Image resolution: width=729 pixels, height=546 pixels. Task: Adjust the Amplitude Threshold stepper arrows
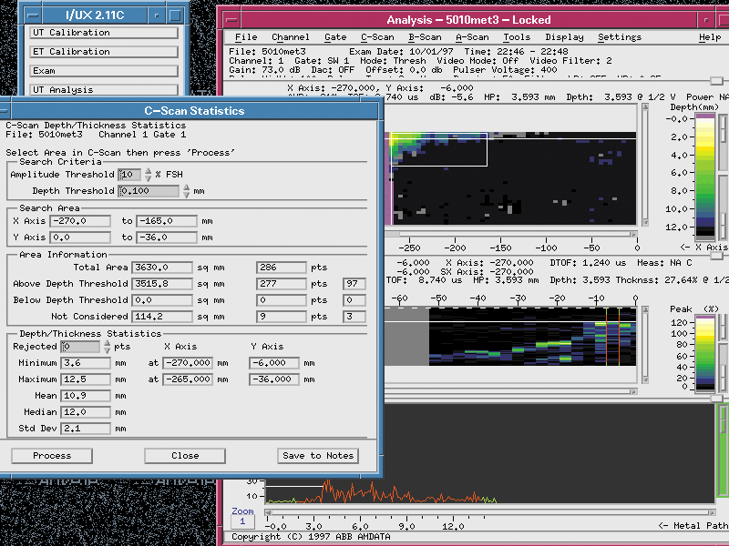click(x=148, y=175)
